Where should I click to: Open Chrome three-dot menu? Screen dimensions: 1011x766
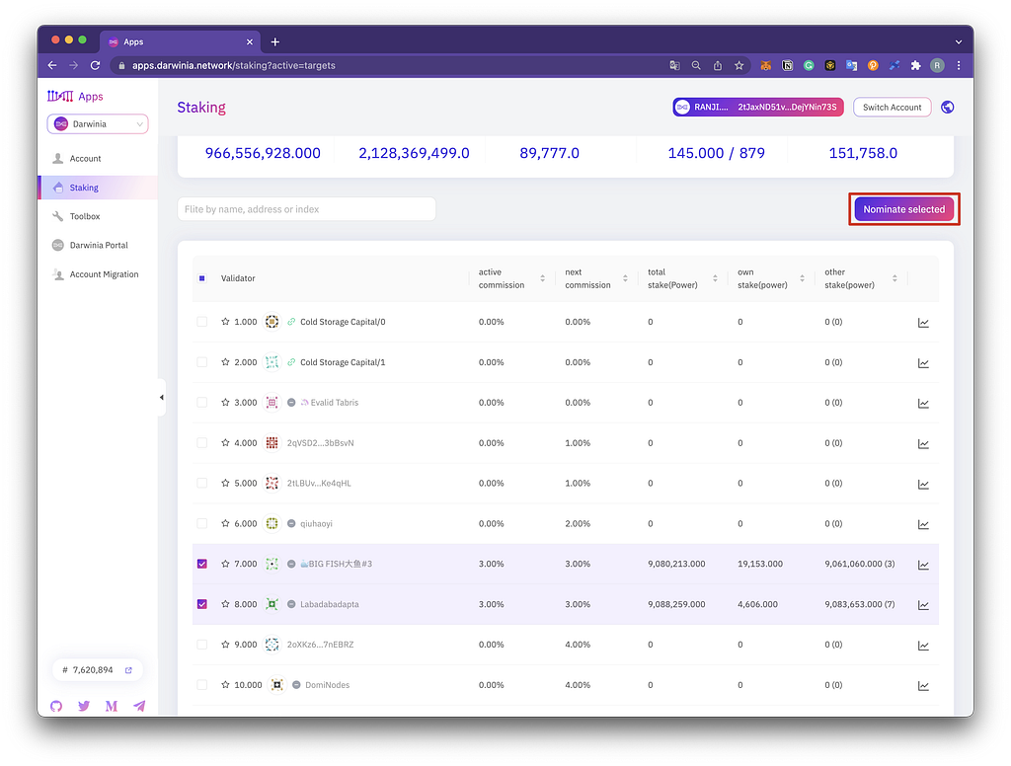point(958,65)
